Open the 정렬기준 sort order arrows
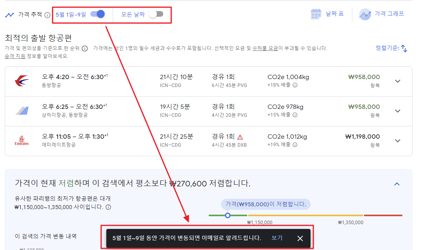 pyautogui.click(x=404, y=48)
